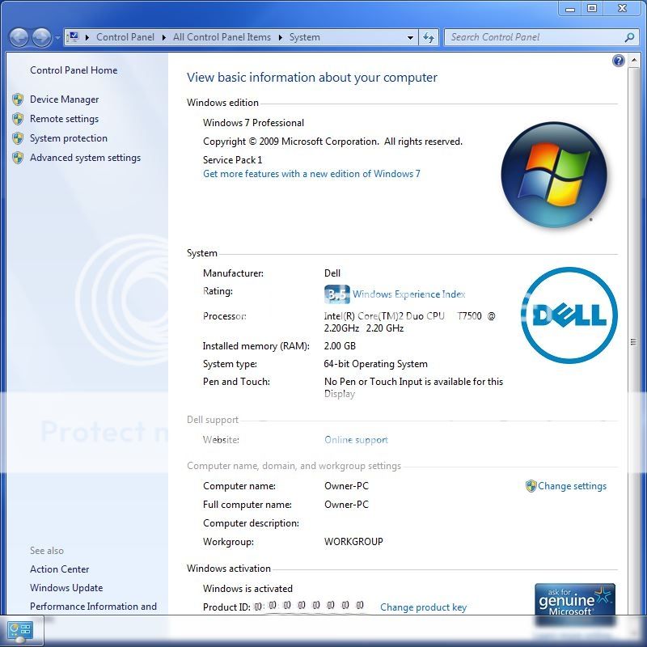The image size is (647, 647).
Task: Minimize the System window
Action: [570, 9]
